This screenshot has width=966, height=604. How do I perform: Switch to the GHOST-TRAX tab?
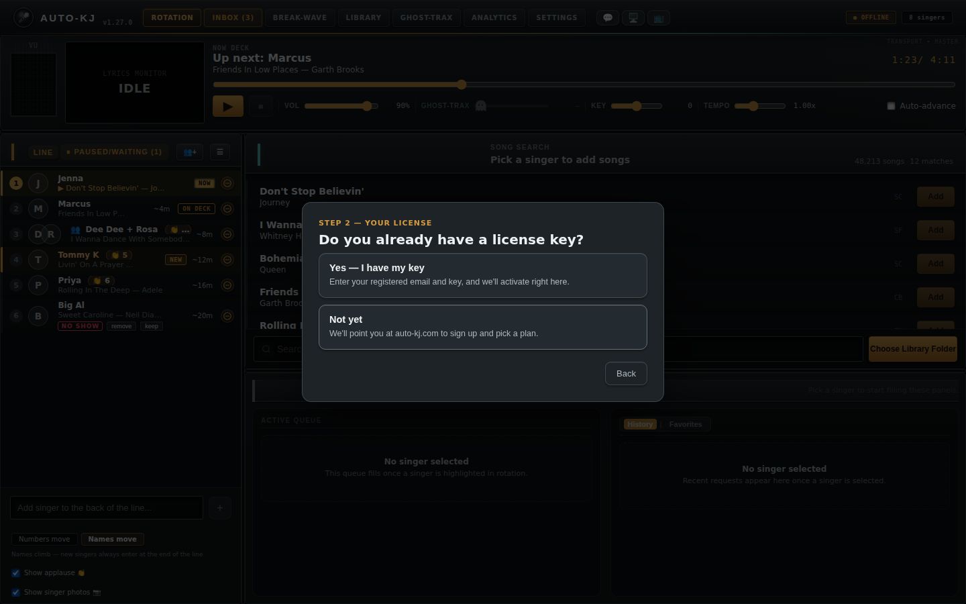[x=427, y=18]
